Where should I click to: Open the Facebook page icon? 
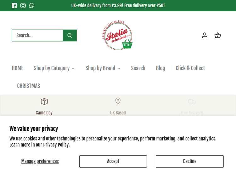(x=14, y=5)
